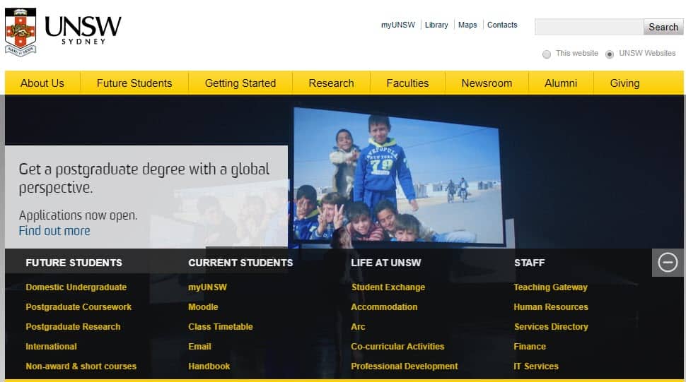Open the Services Directory link

pos(551,326)
